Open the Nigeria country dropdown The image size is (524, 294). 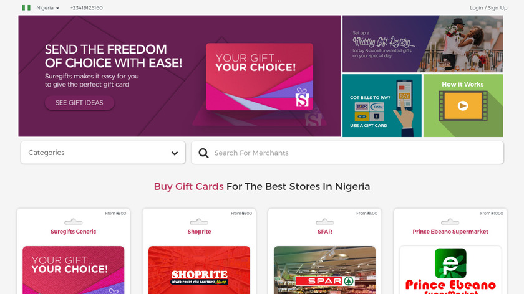47,7
